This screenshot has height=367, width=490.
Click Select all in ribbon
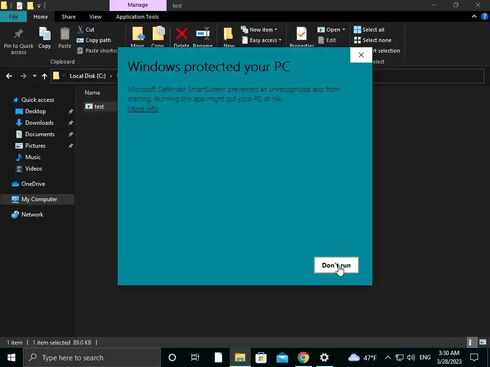pyautogui.click(x=369, y=30)
